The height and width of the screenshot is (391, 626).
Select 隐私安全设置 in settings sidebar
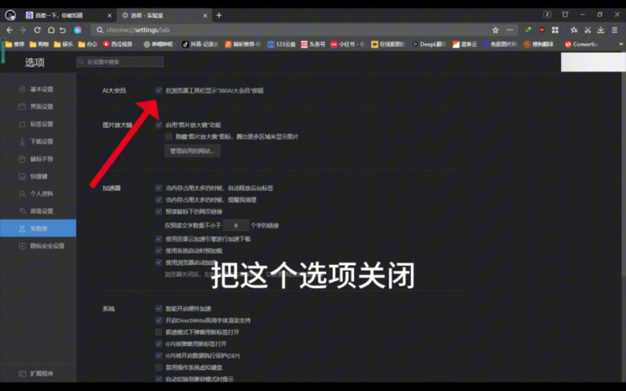click(x=38, y=246)
